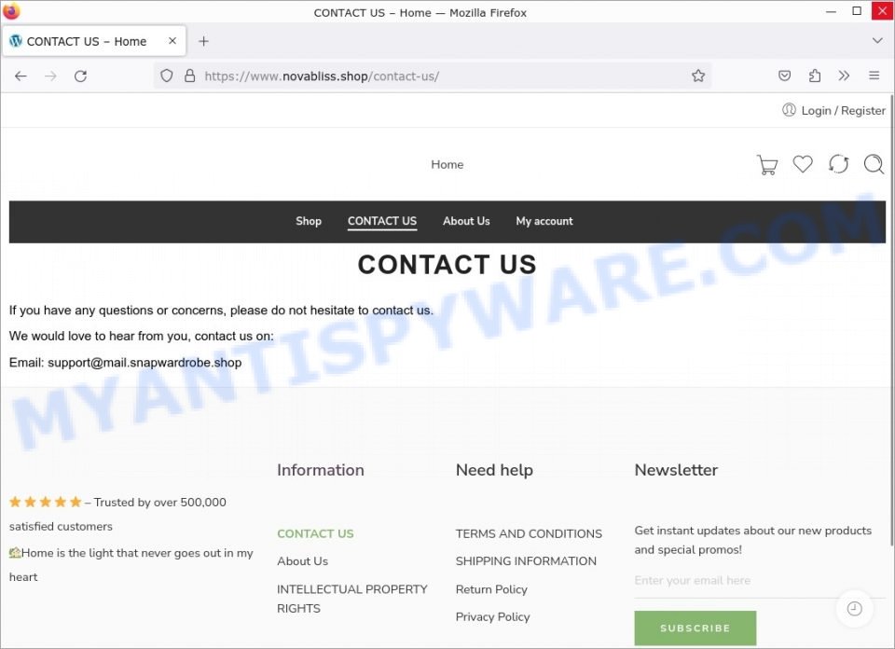Open a new browser tab

pos(203,41)
